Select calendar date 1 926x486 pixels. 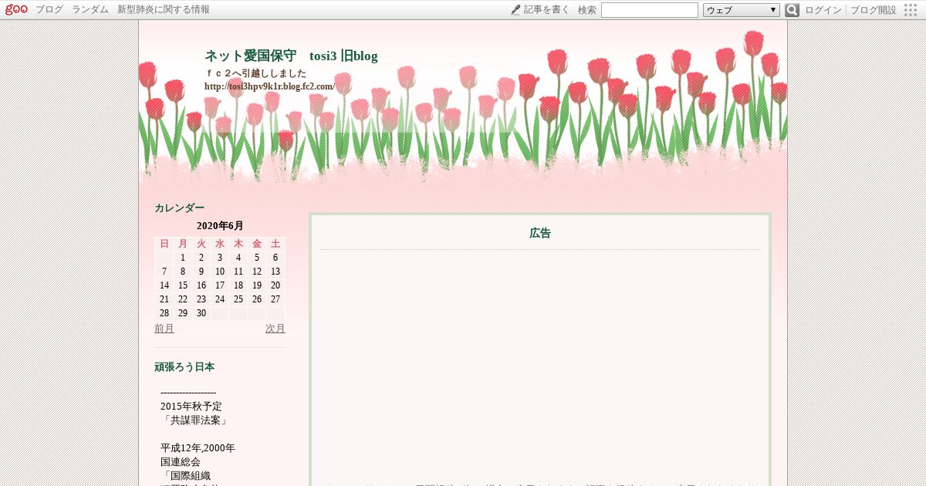coord(183,258)
